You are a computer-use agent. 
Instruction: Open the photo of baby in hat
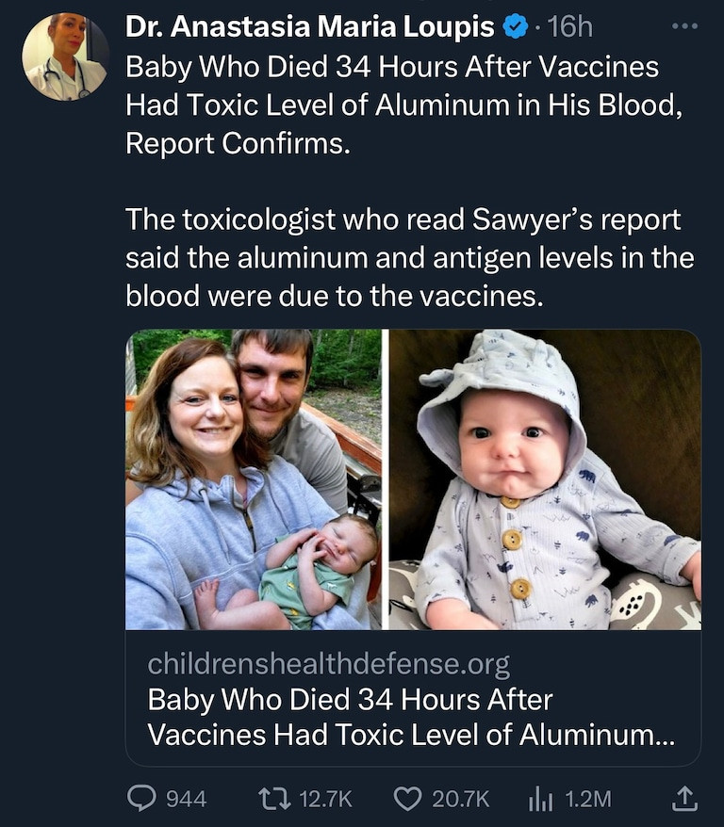coord(545,479)
